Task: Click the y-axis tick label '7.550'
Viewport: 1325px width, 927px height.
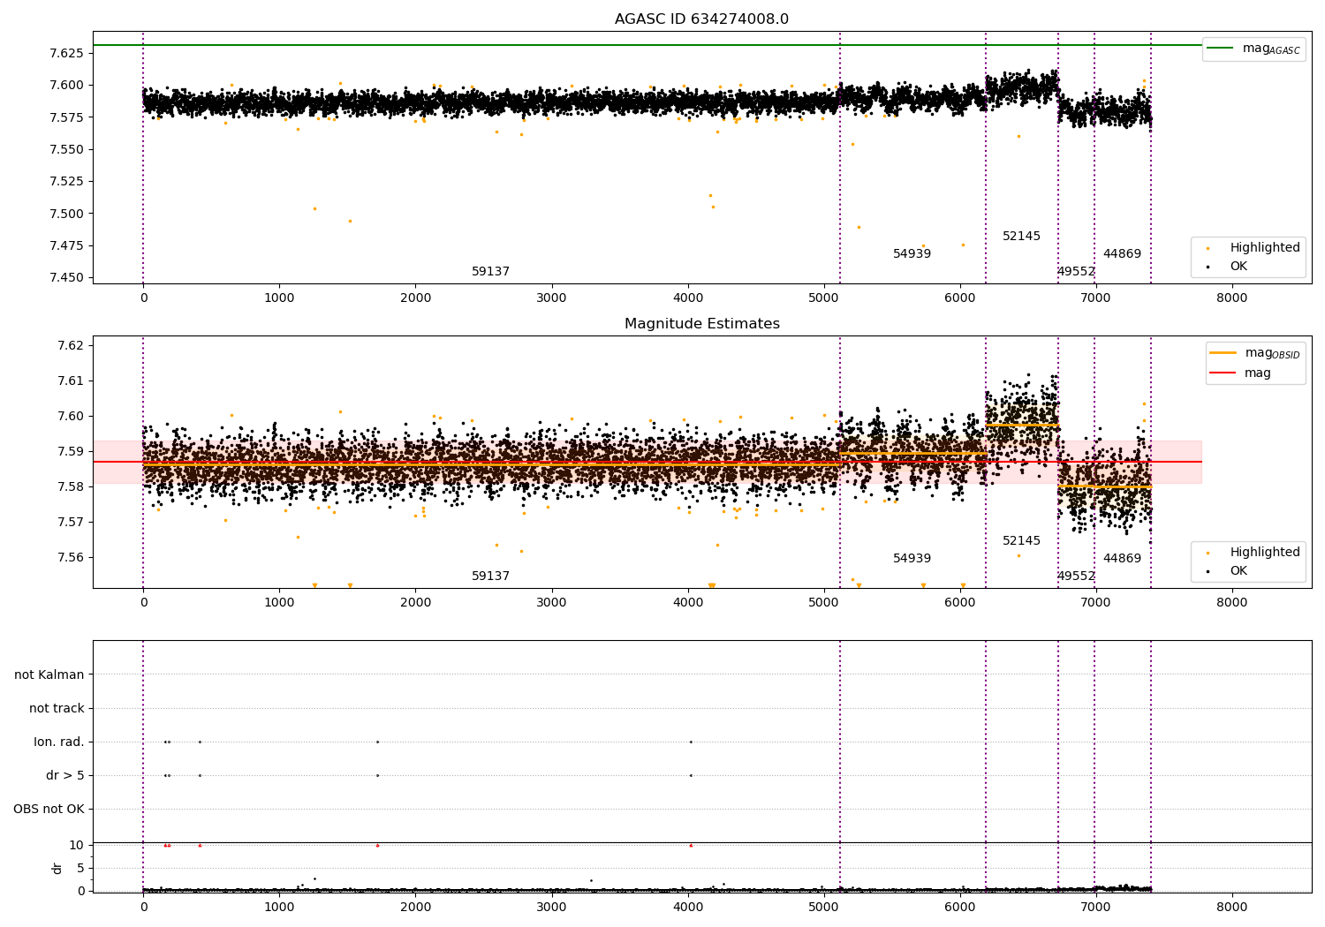Action: [67, 149]
